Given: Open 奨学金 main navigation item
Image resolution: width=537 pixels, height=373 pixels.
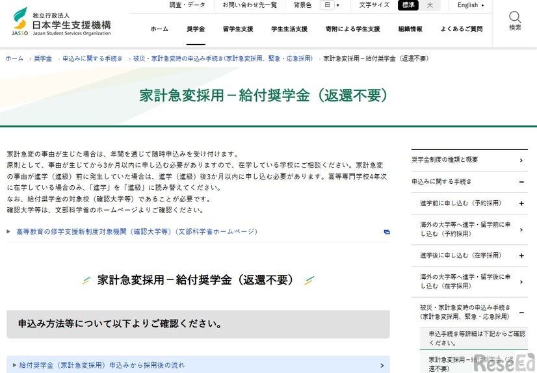Looking at the screenshot, I should click(x=196, y=29).
